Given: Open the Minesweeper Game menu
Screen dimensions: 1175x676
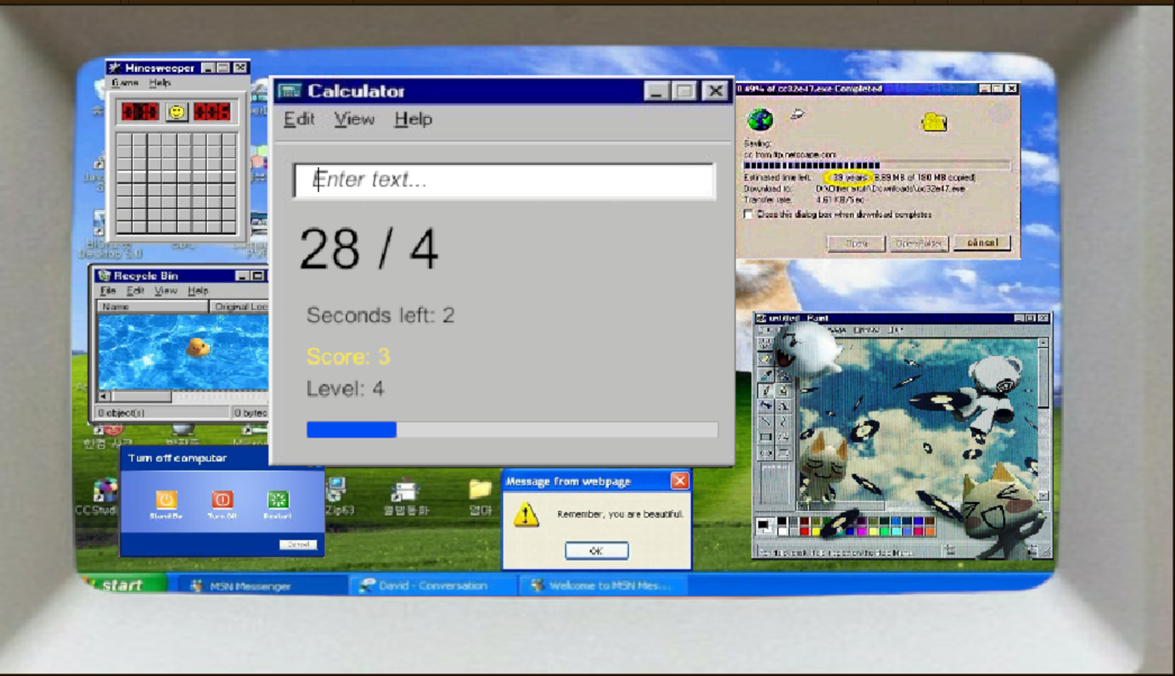Looking at the screenshot, I should pos(125,83).
